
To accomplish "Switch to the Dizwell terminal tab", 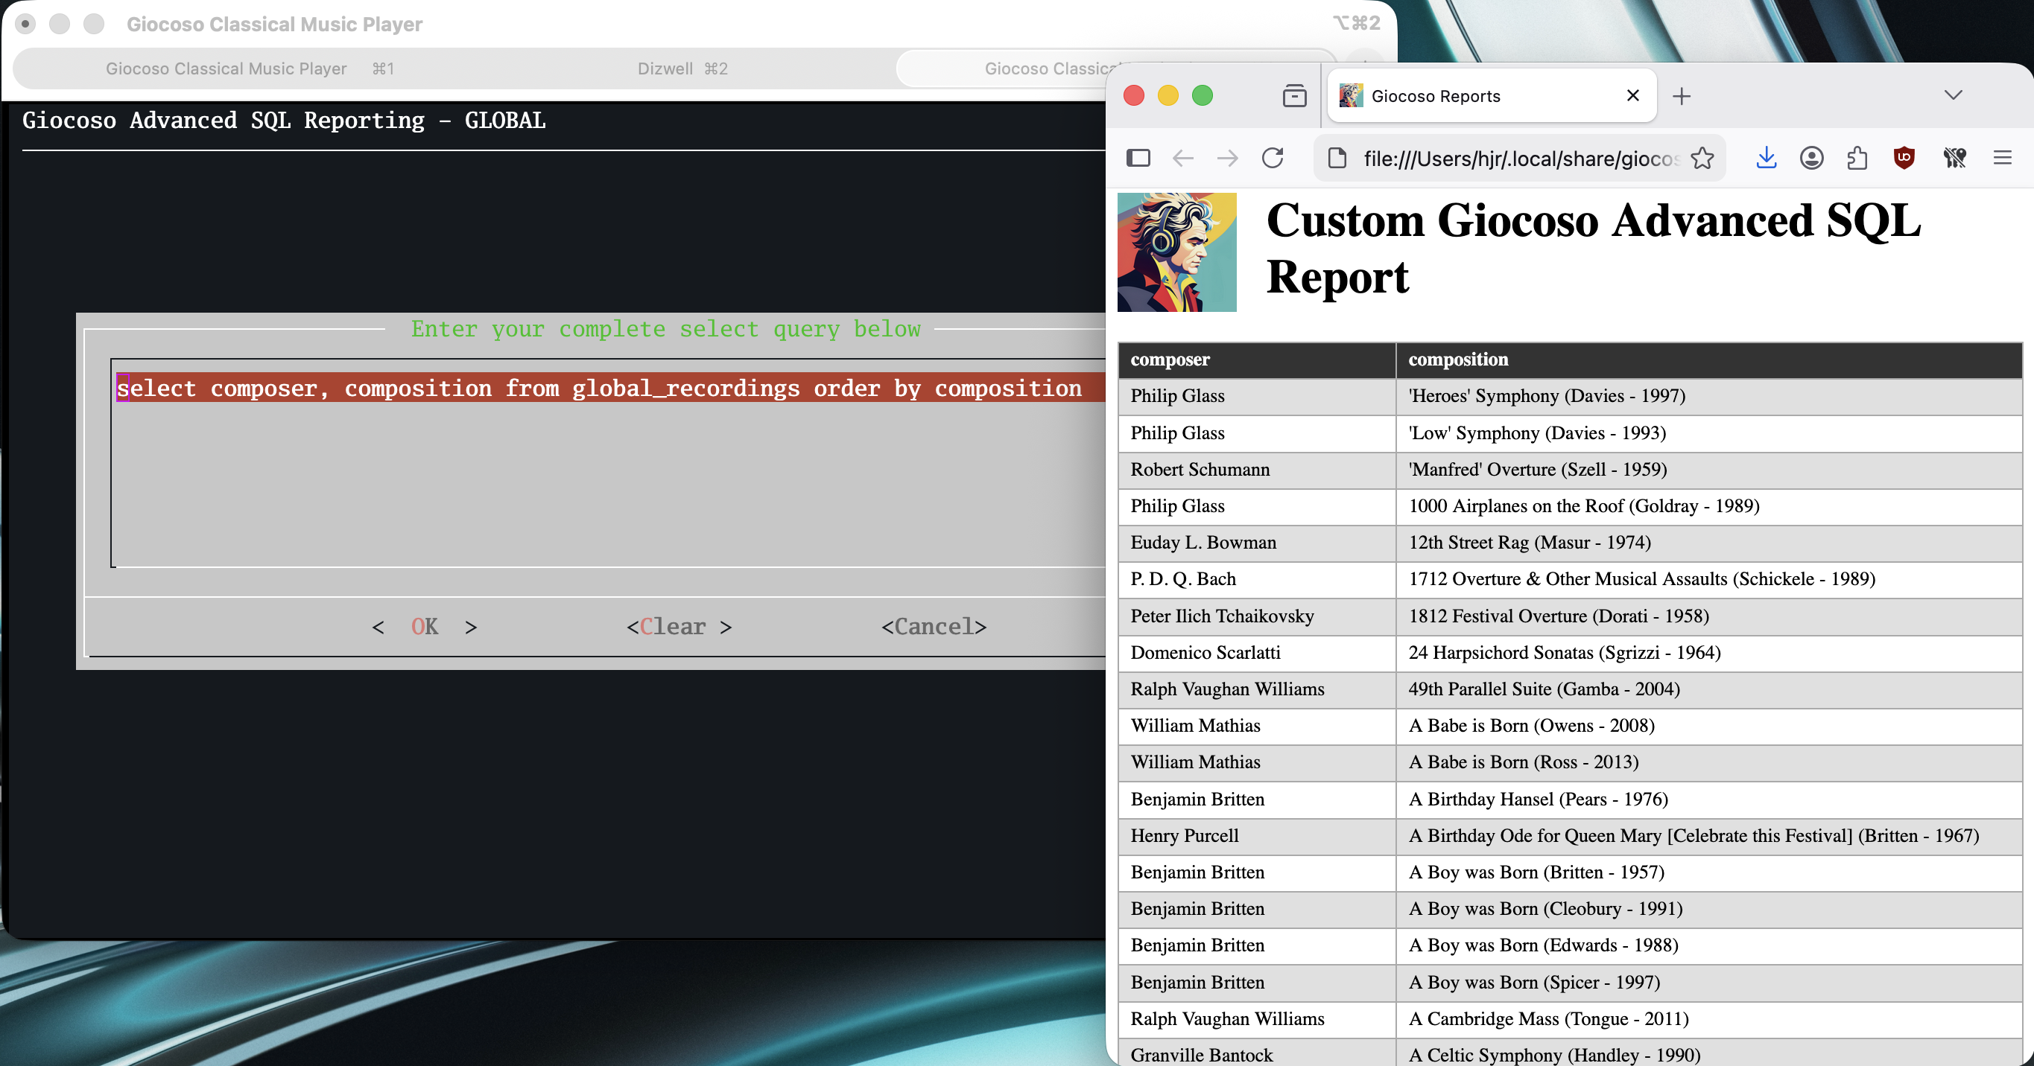I will 682,68.
